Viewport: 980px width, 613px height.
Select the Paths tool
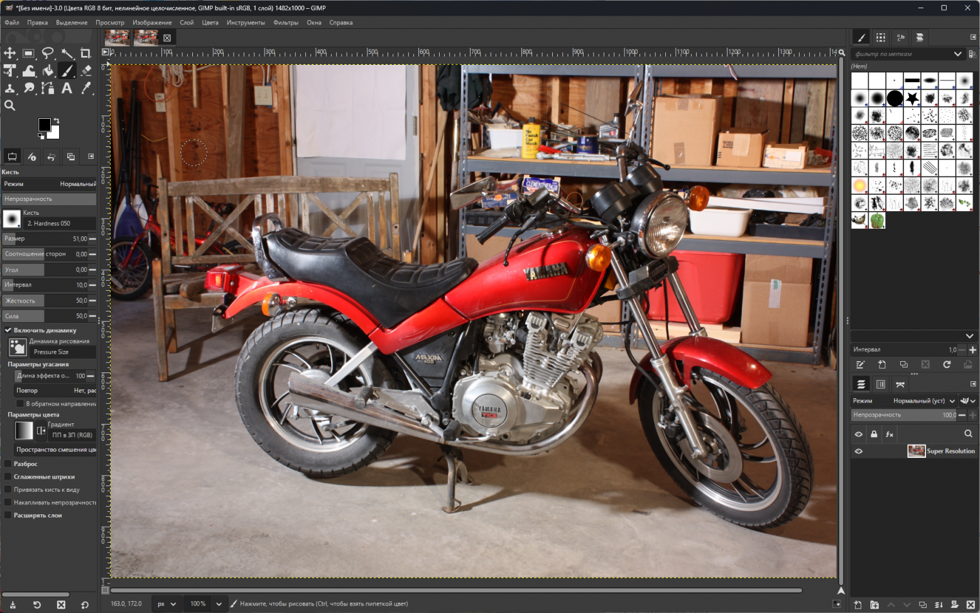pos(48,88)
